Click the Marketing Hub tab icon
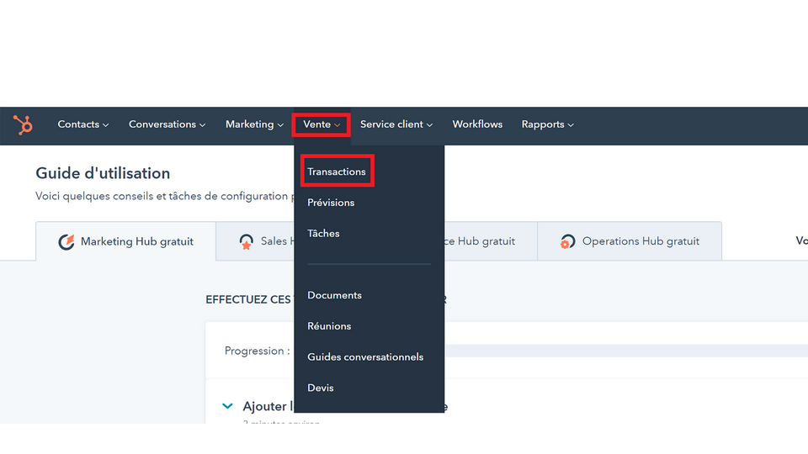The image size is (808, 454). pos(66,241)
